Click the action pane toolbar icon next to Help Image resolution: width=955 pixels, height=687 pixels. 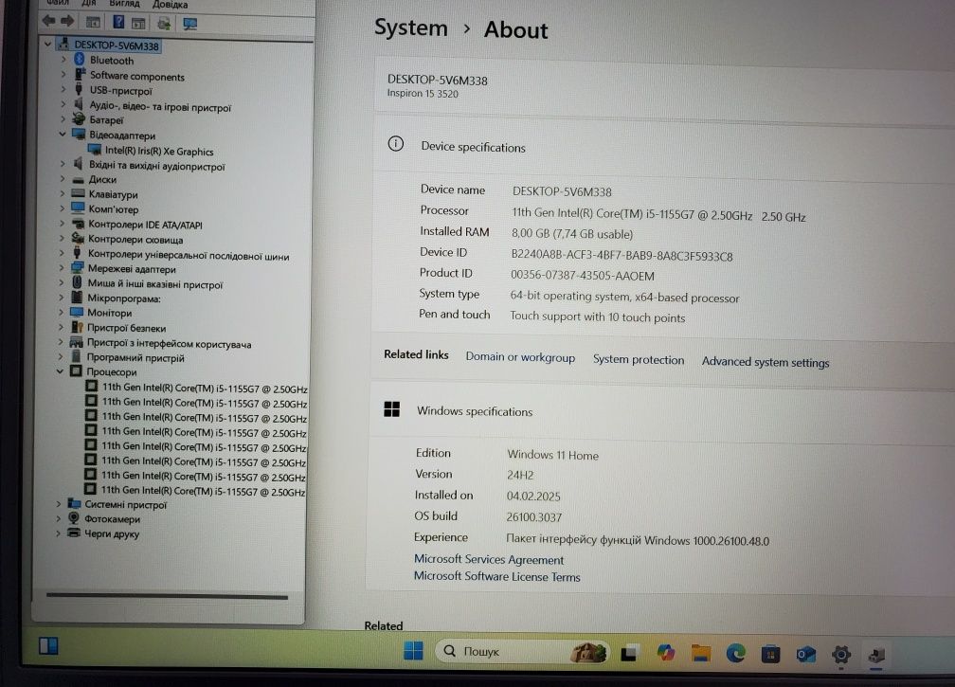pyautogui.click(x=139, y=23)
